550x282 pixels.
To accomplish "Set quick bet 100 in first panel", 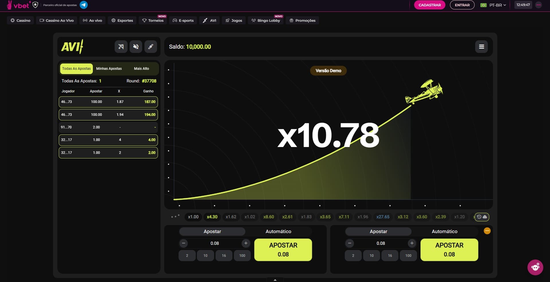I will pos(242,256).
